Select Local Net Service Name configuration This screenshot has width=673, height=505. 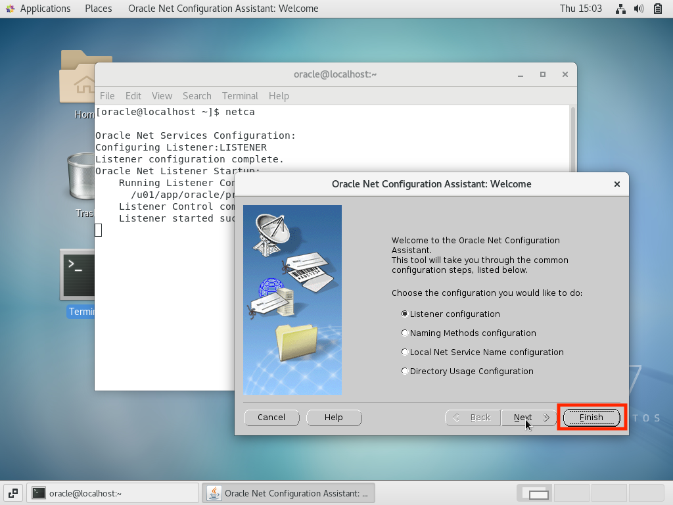[404, 352]
